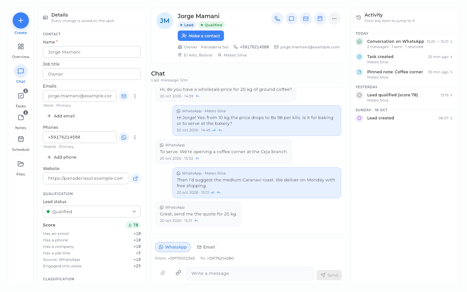This screenshot has height=292, width=467.
Task: Open email field three-dot menu
Action: [135, 96]
